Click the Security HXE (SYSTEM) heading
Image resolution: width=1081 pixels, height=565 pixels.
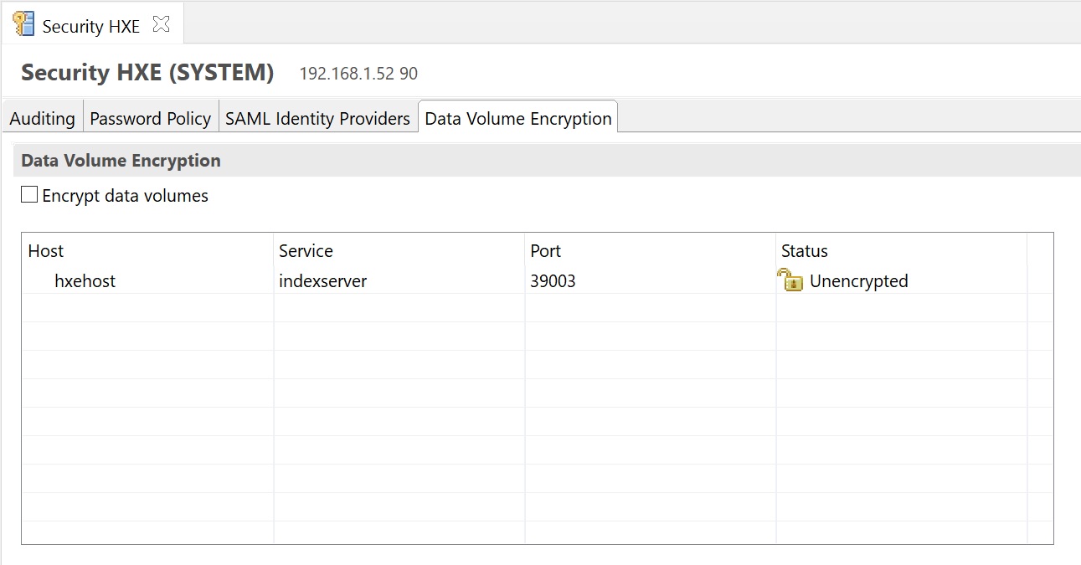click(147, 73)
